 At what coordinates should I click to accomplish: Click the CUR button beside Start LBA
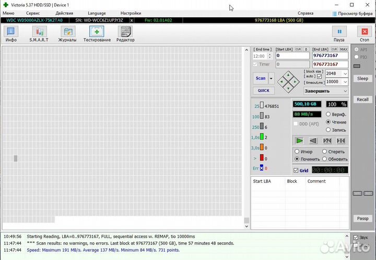[x=298, y=49]
